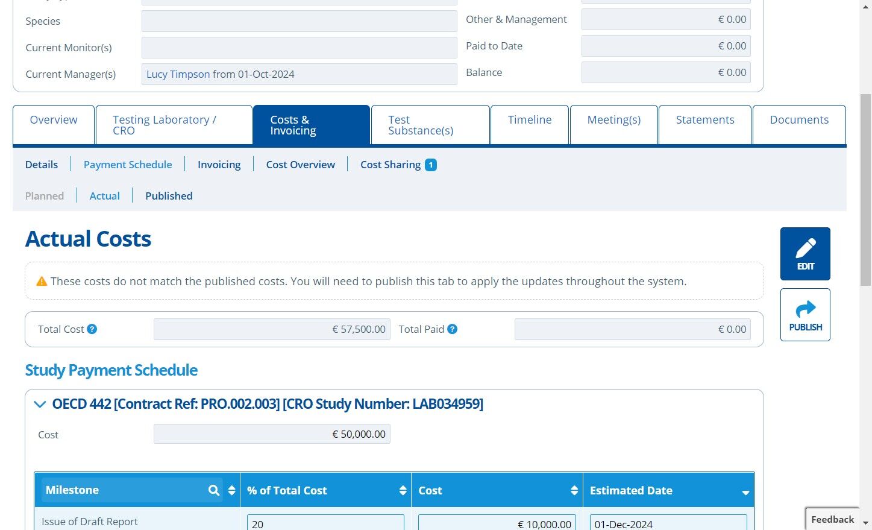Select the Published costs view
Screen dimensions: 872x530
(x=169, y=196)
